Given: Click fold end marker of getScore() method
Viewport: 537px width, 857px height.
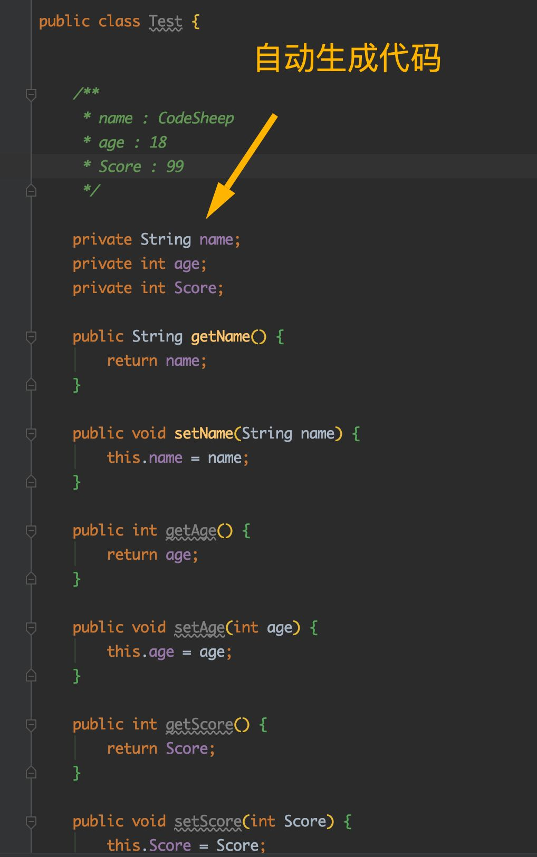Looking at the screenshot, I should (x=31, y=773).
